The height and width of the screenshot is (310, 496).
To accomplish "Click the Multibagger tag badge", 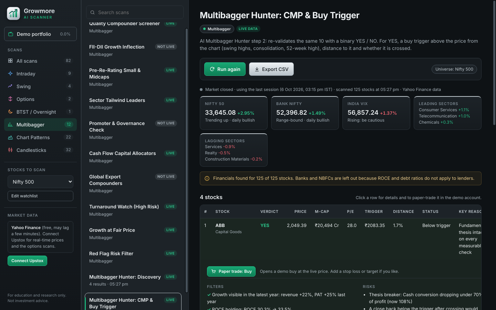I will [x=217, y=29].
